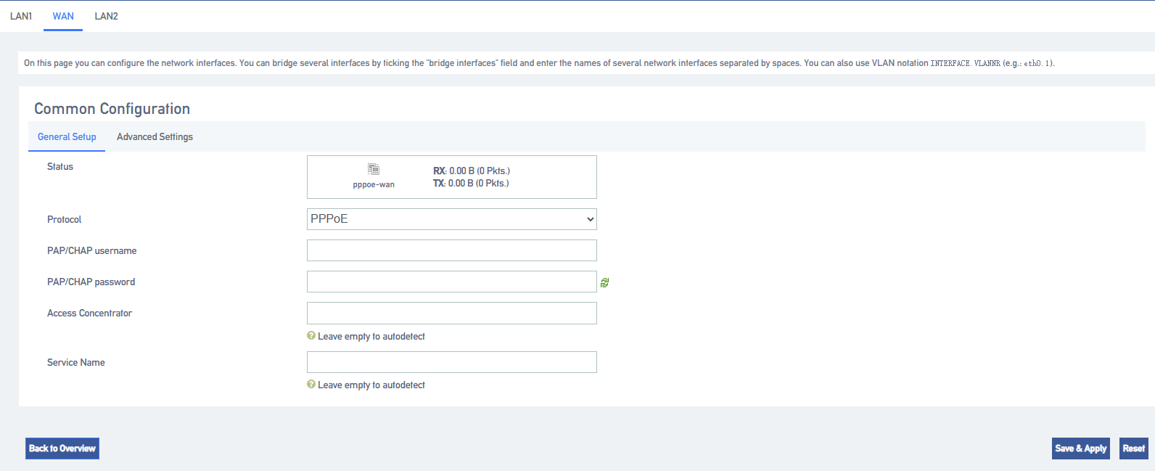This screenshot has height=471, width=1155.
Task: Open the General Setup tab
Action: (67, 136)
